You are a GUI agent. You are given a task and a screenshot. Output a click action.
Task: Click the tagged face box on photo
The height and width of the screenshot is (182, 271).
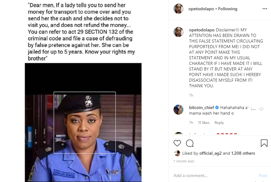[85, 123]
